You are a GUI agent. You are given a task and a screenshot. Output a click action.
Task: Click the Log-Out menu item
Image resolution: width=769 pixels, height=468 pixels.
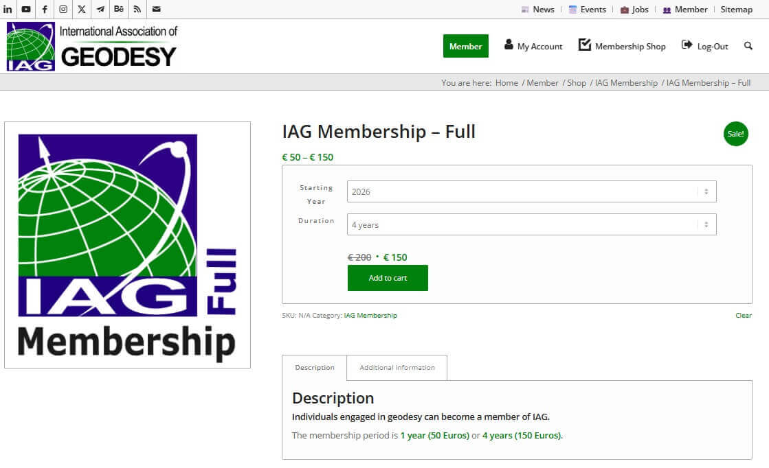[704, 46]
